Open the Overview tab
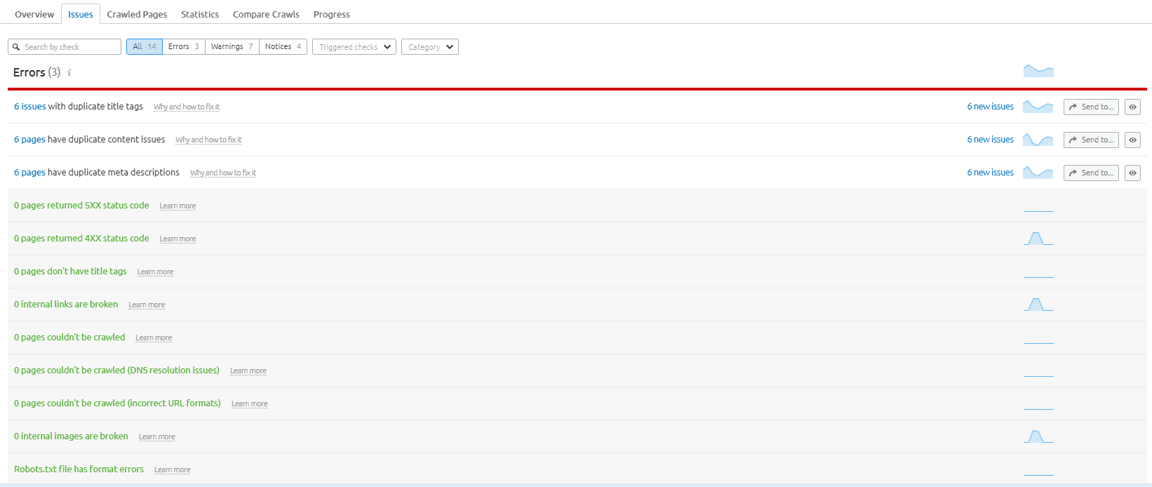 (34, 14)
